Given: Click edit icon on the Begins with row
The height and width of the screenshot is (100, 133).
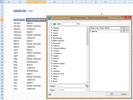Looking at the screenshot, I should 124,28.
